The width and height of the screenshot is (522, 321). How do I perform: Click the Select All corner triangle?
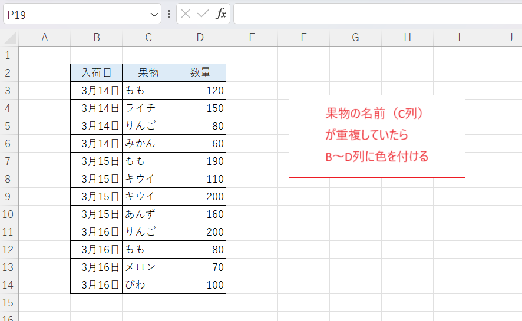(11, 38)
